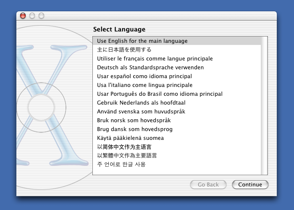Select "Use English for the main language"
This screenshot has width=294, height=210.
[x=177, y=41]
